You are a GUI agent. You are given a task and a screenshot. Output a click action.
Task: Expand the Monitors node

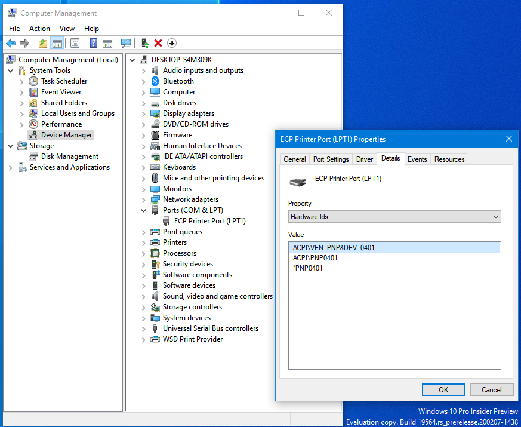[144, 189]
